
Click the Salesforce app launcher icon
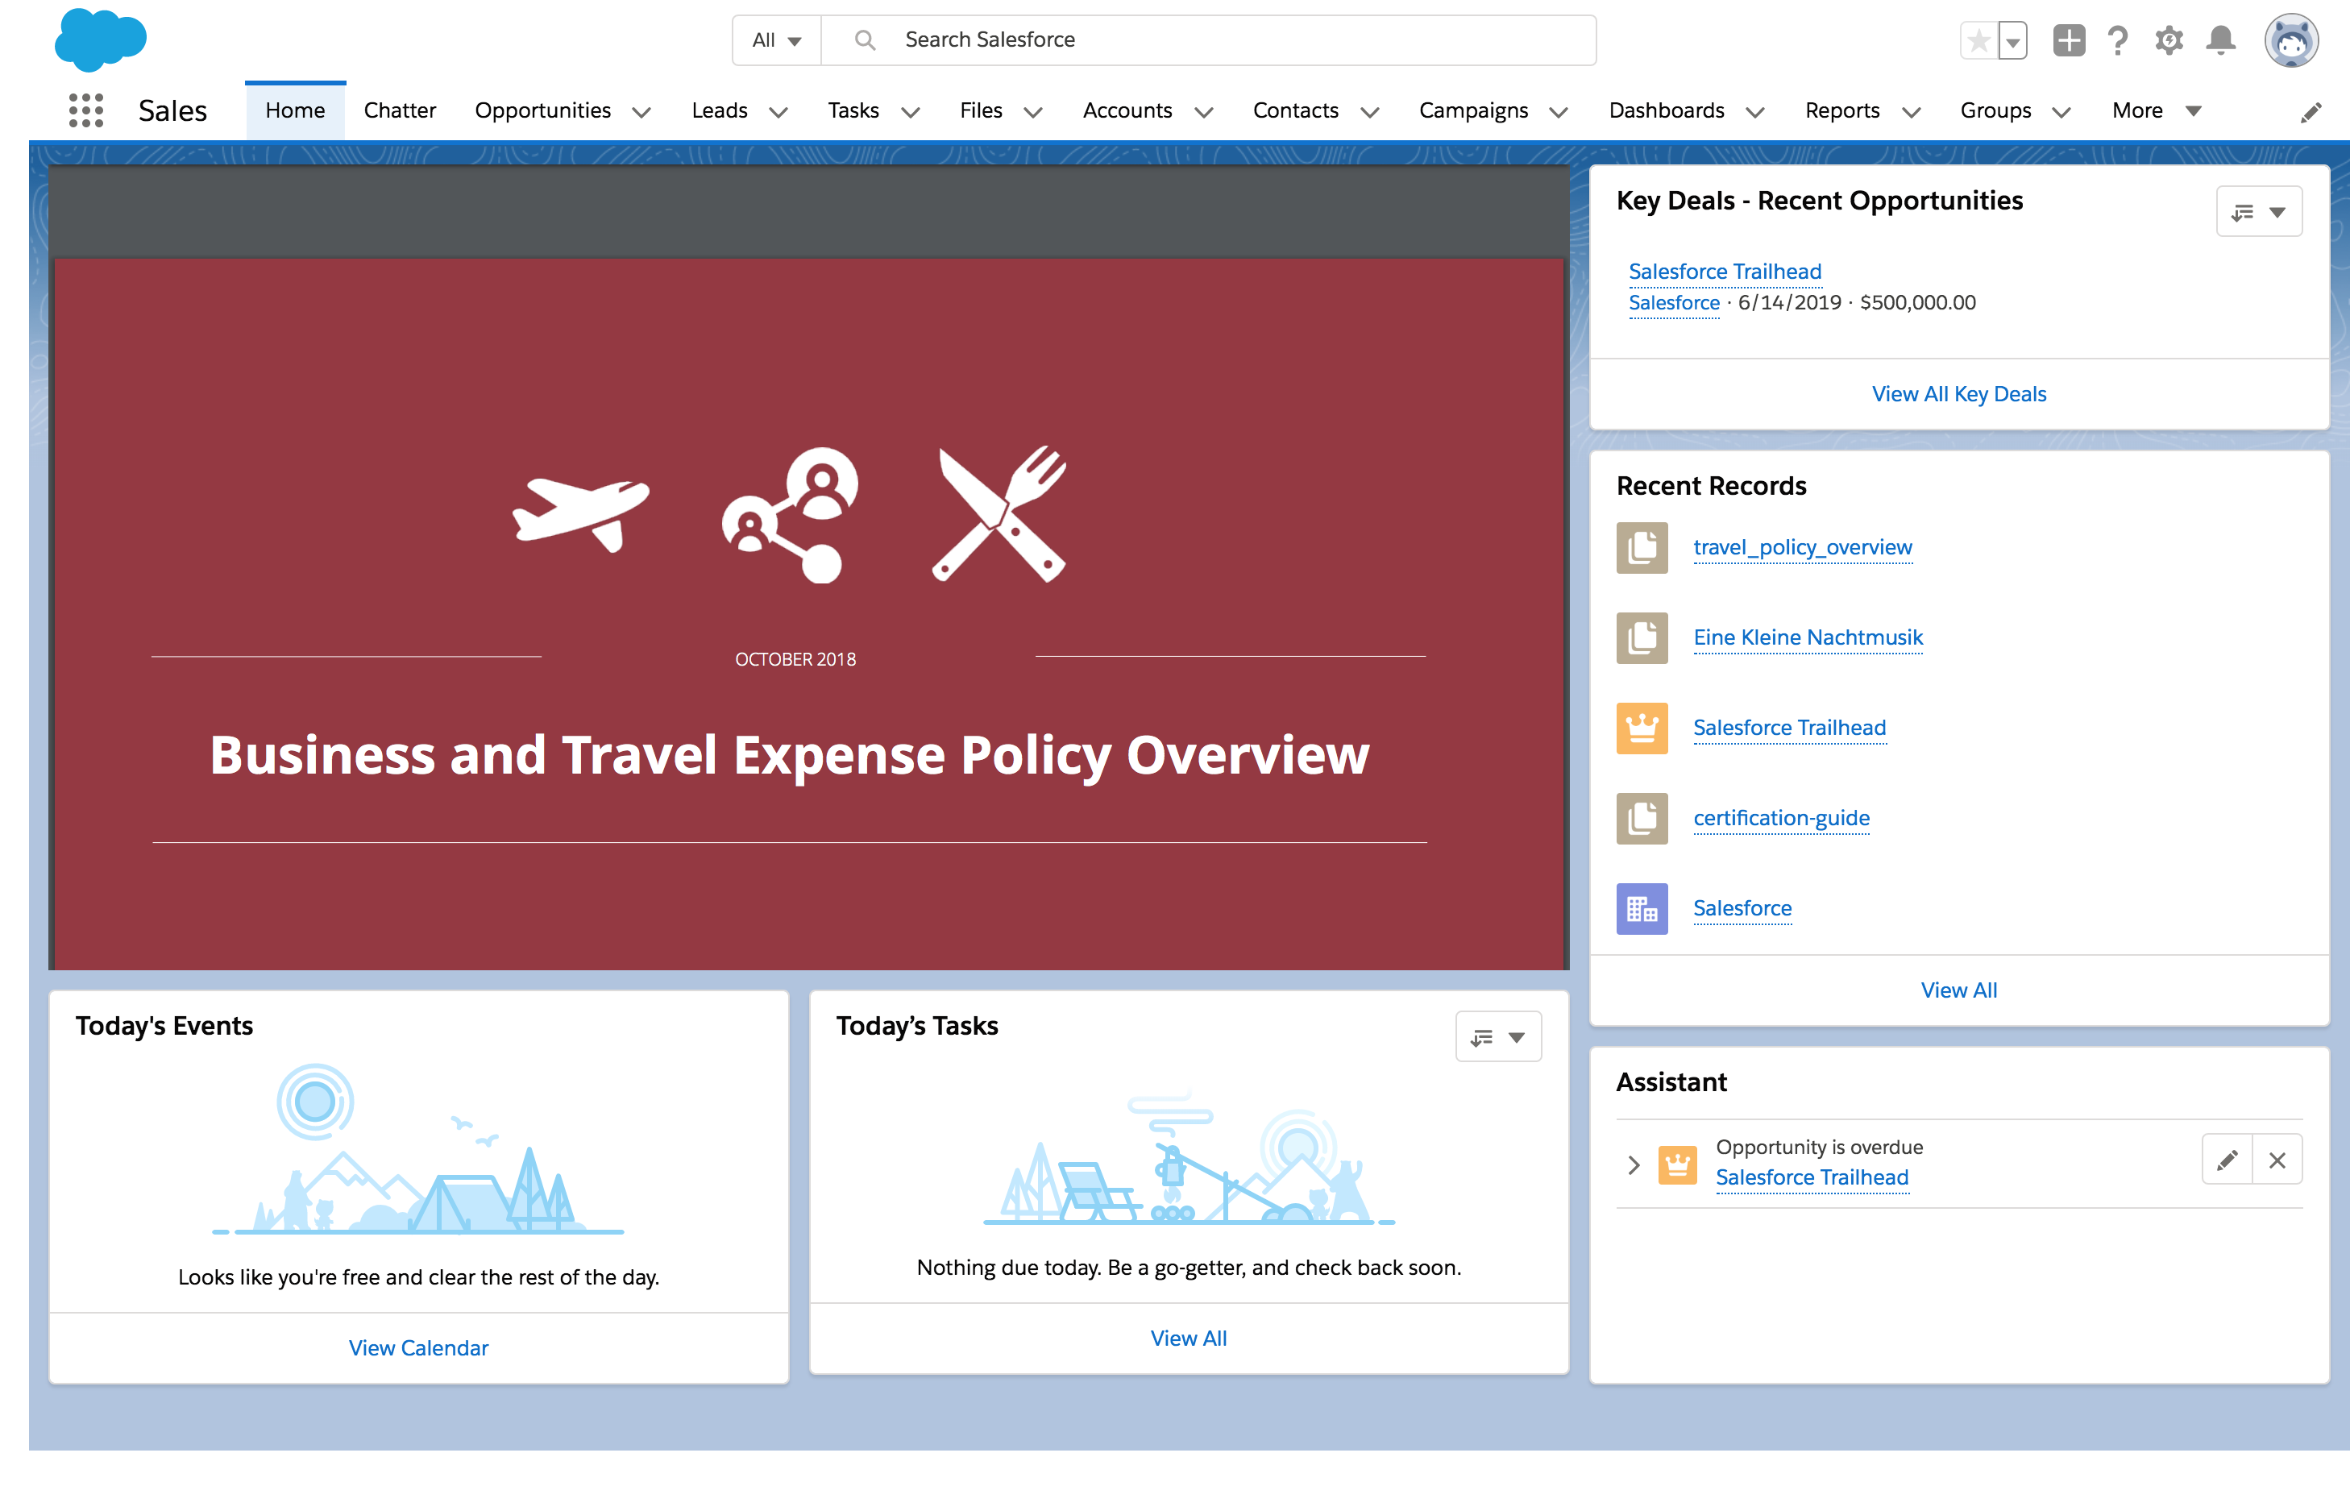coord(85,110)
